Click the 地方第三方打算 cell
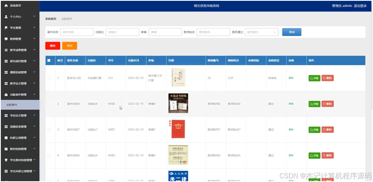Image resolution: width=373 pixels, height=182 pixels. [x=156, y=78]
